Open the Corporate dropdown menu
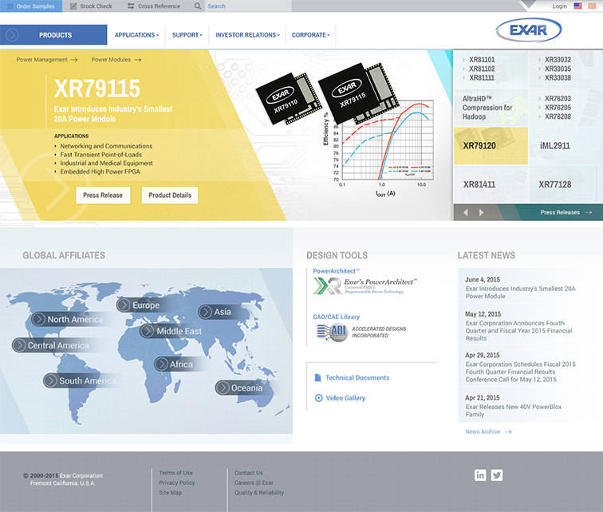The width and height of the screenshot is (603, 512). tap(310, 35)
